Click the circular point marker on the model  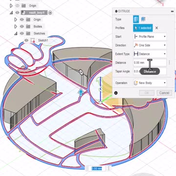[81, 72]
